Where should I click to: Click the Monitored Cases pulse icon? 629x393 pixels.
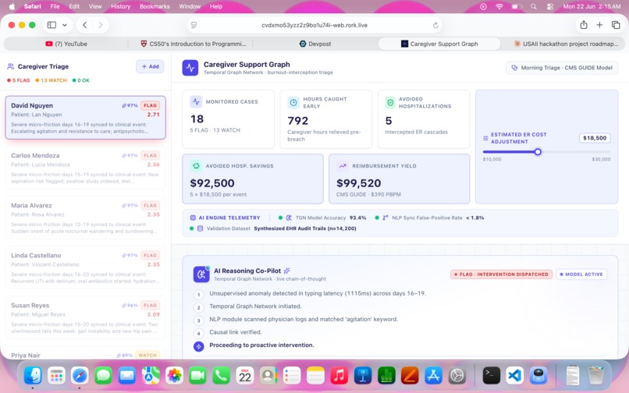[196, 102]
